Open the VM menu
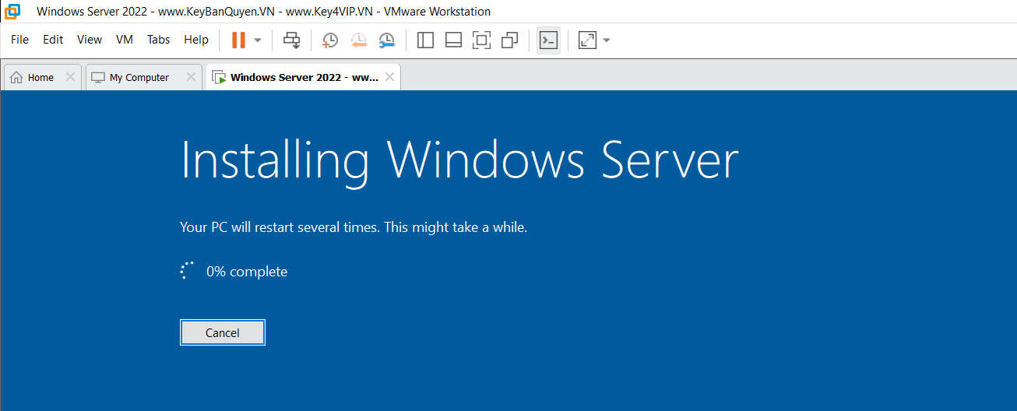Screen dimensions: 1017x411 (x=125, y=40)
